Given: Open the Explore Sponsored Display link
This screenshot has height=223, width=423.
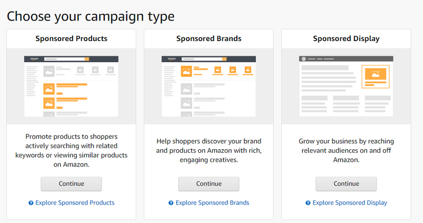Looking at the screenshot, I should 350,202.
